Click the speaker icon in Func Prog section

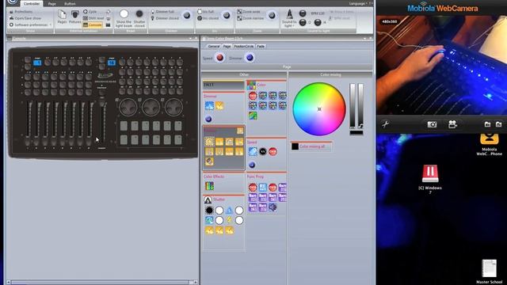(x=273, y=207)
